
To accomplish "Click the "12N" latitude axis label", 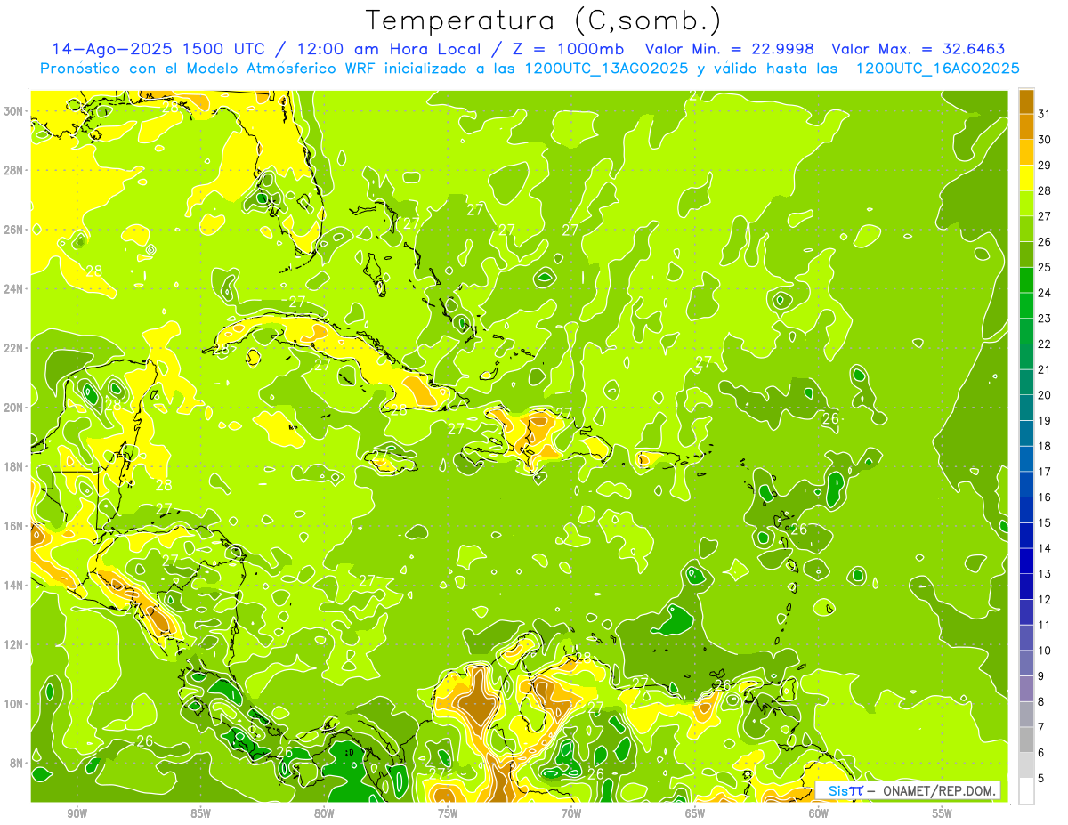I will coord(14,644).
